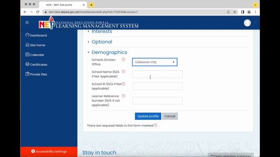The image size is (280, 157).
Task: Close the NCR - NEP: Edit profile tab
Action: pyautogui.click(x=84, y=5)
